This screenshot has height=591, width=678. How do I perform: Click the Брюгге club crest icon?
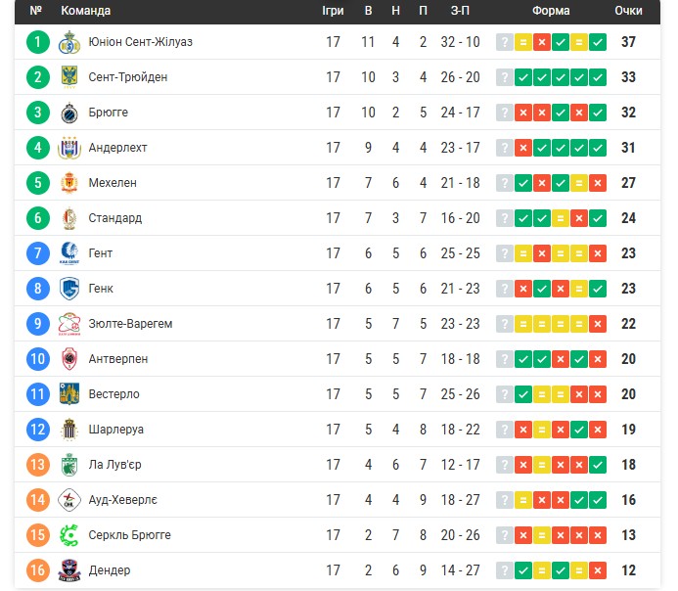pyautogui.click(x=68, y=113)
